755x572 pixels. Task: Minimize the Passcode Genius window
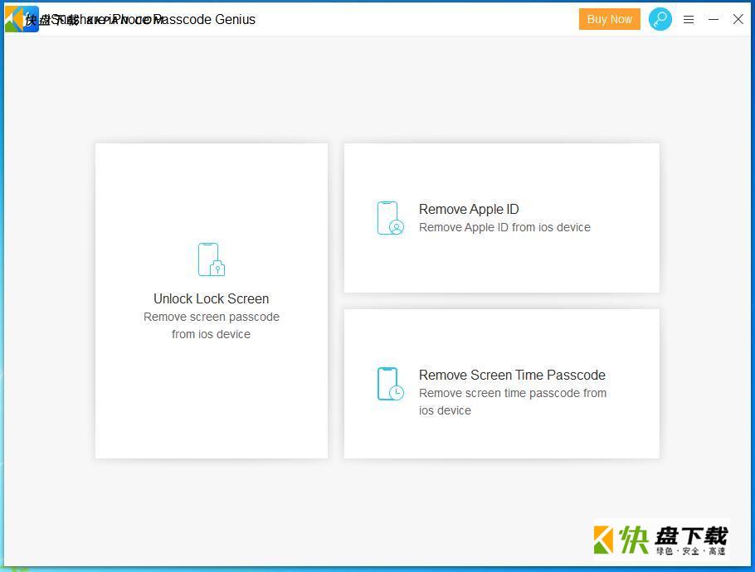point(714,20)
